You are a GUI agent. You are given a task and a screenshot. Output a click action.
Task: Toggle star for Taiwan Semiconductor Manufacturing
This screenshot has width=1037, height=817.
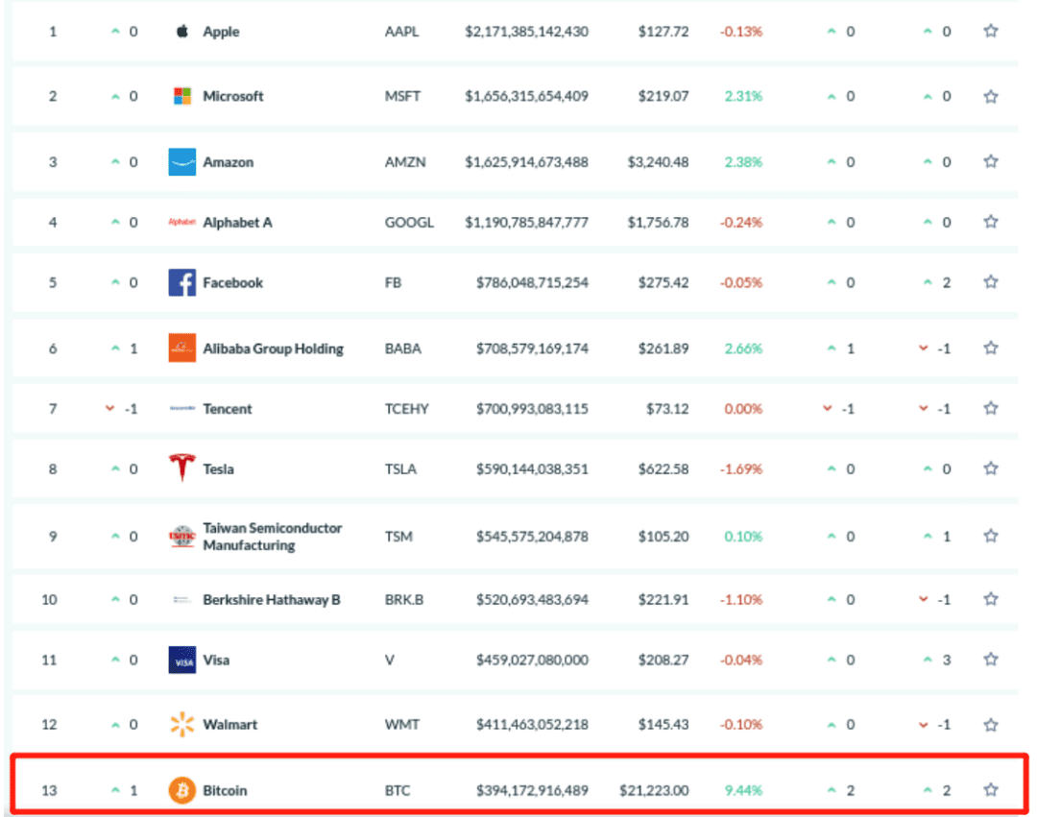coord(991,536)
